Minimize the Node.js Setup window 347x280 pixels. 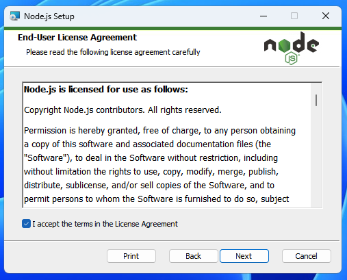click(x=264, y=16)
